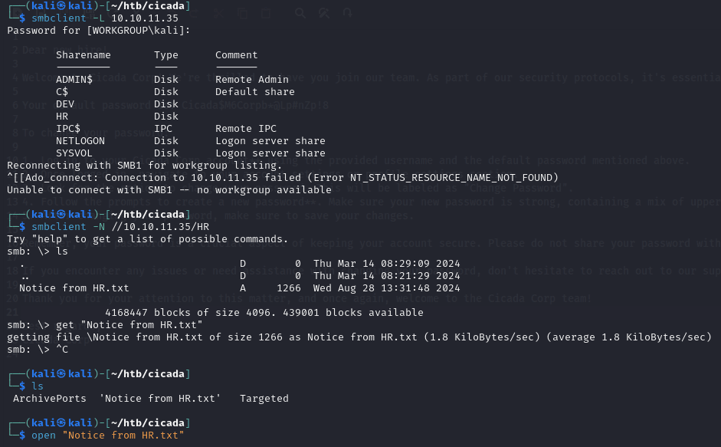Click the faint Go To icon in the toolbar
This screenshot has height=447, width=721.
pos(349,13)
